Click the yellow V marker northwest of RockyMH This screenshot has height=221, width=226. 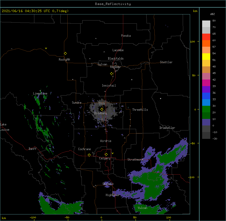tap(46, 48)
